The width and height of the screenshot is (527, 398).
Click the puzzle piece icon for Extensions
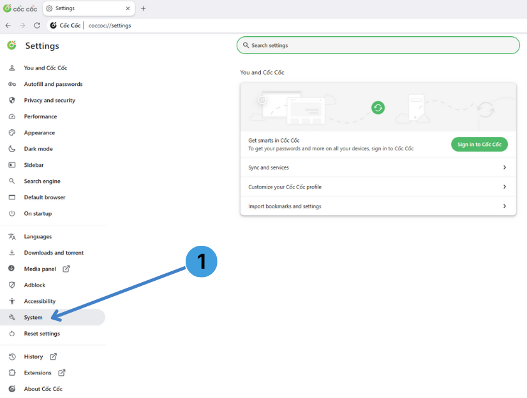tap(11, 373)
